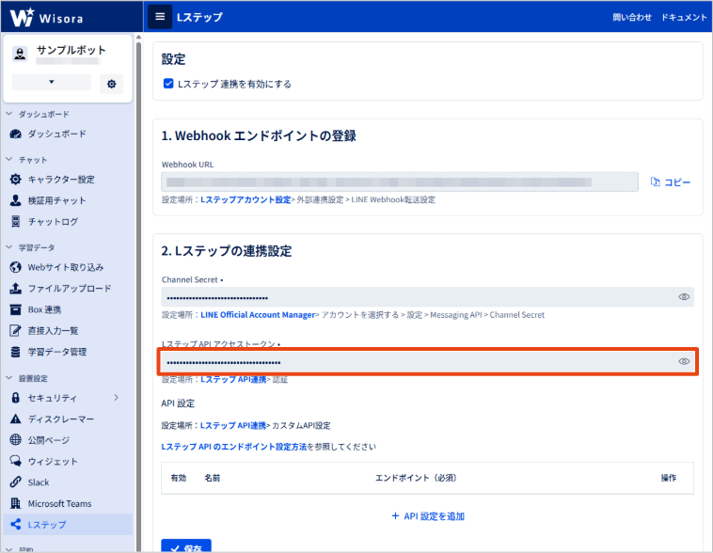Click the 問い合わせ link

[x=631, y=17]
